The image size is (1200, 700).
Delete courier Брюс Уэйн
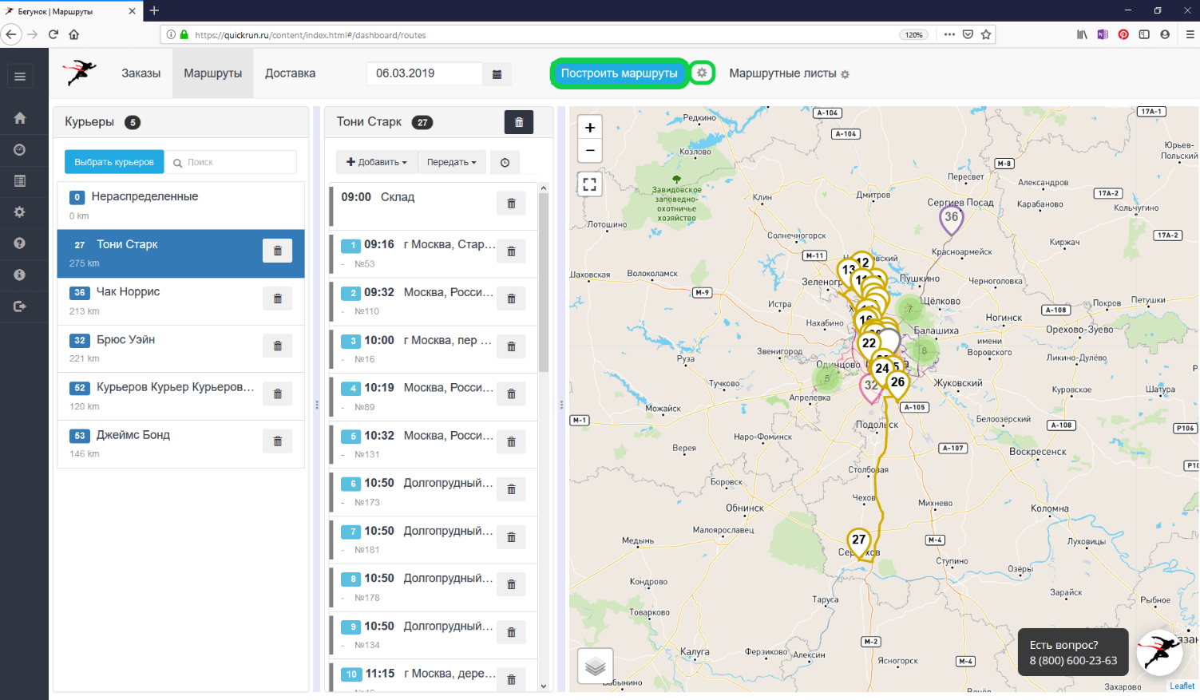[278, 346]
